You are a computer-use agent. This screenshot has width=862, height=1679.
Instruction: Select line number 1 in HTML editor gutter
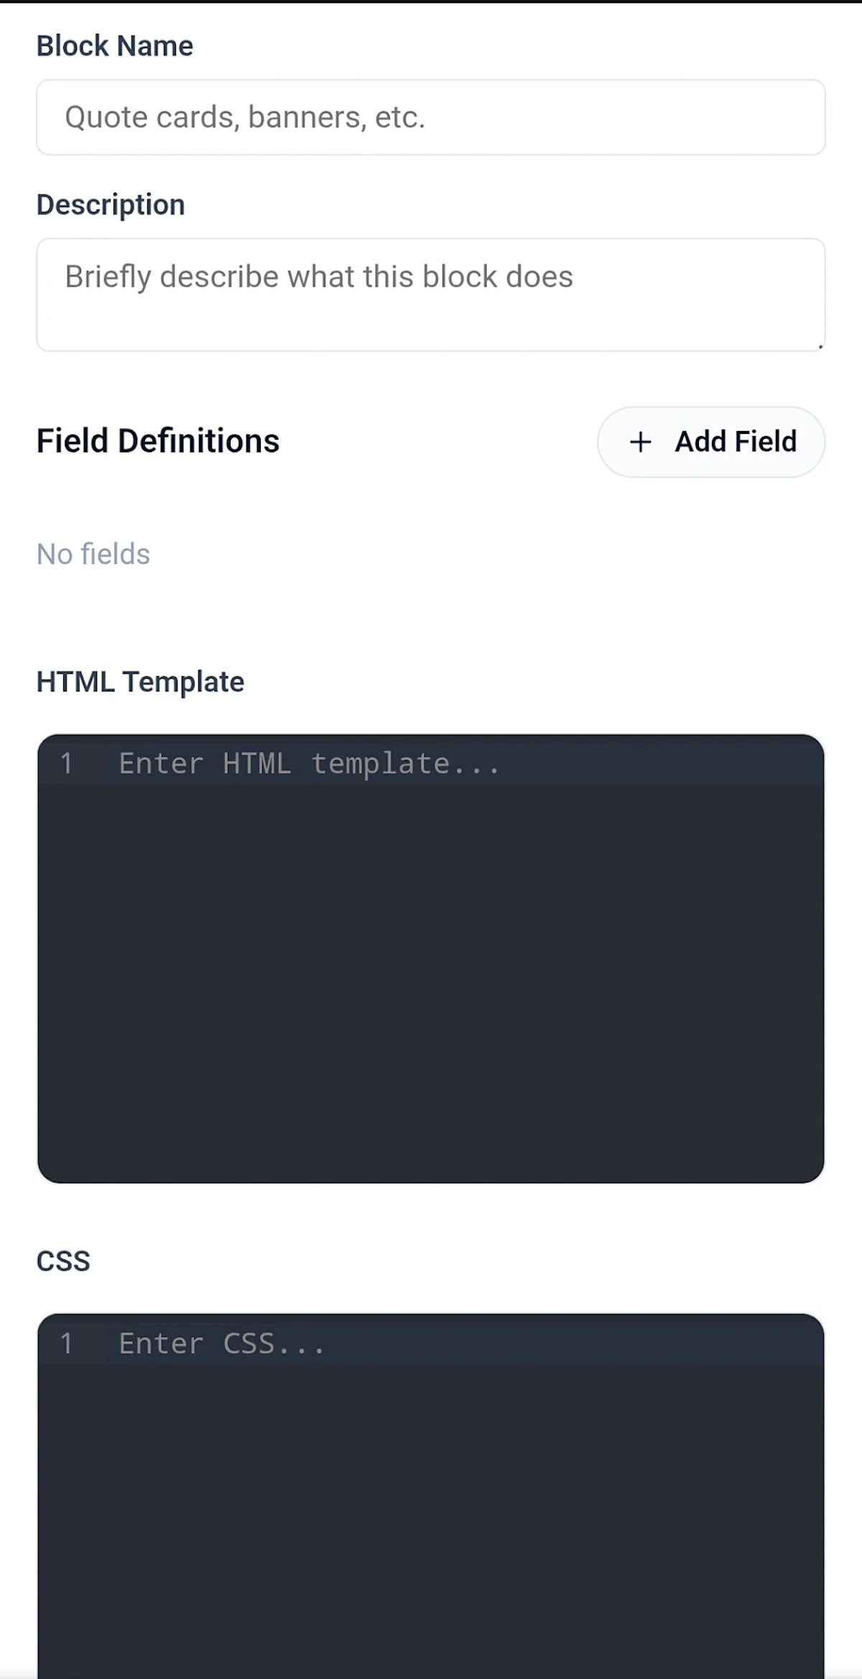point(67,764)
